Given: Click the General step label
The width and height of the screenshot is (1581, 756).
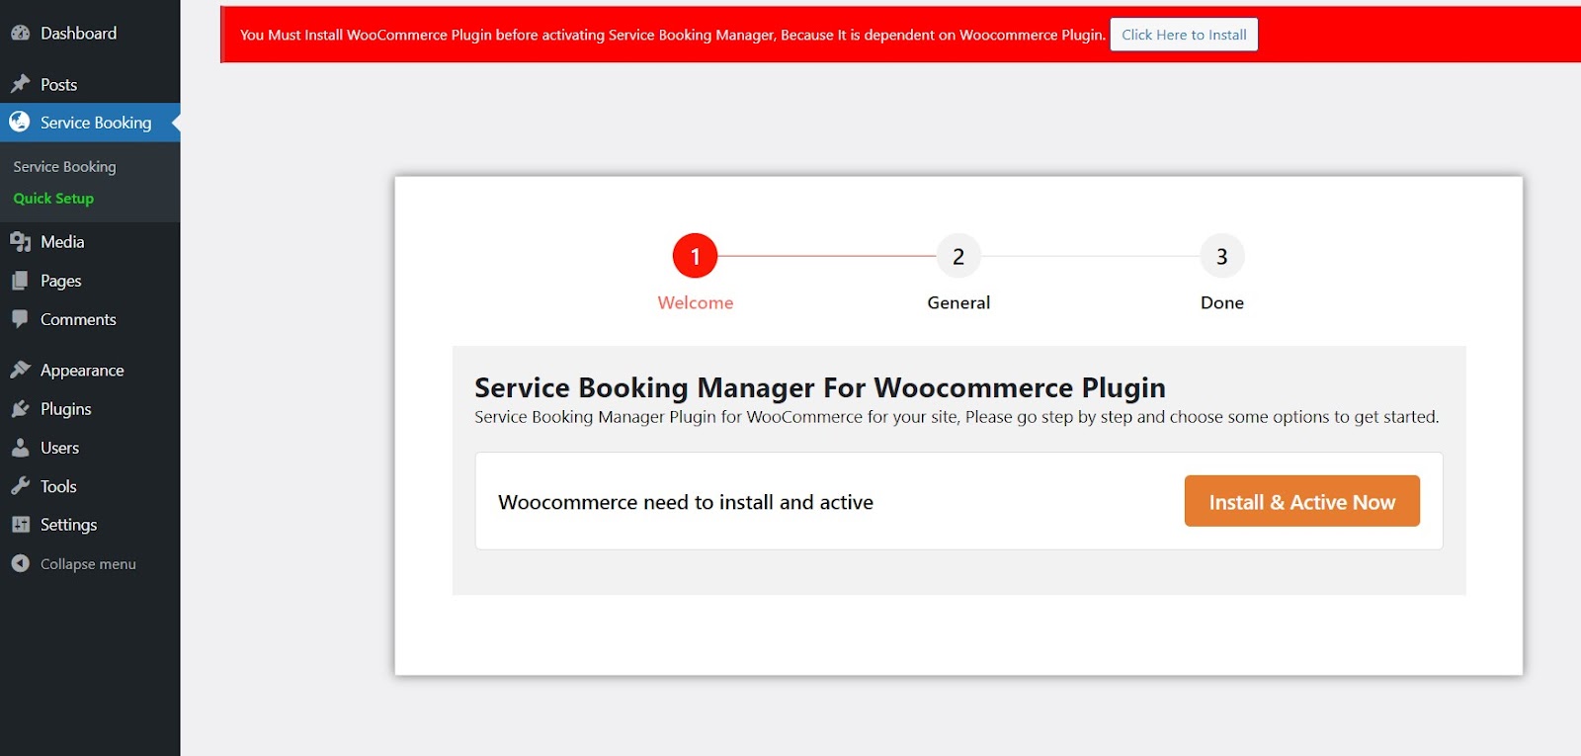Looking at the screenshot, I should (x=958, y=302).
